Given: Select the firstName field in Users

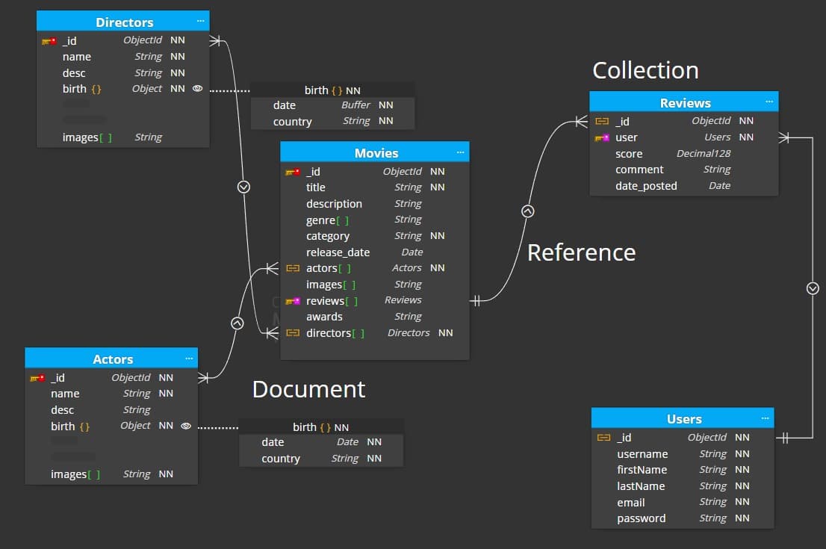Looking at the screenshot, I should 683,470.
